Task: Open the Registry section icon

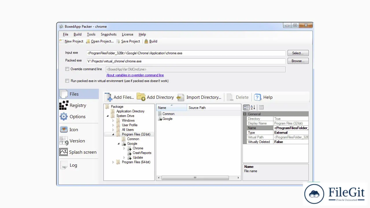Action: click(x=64, y=105)
